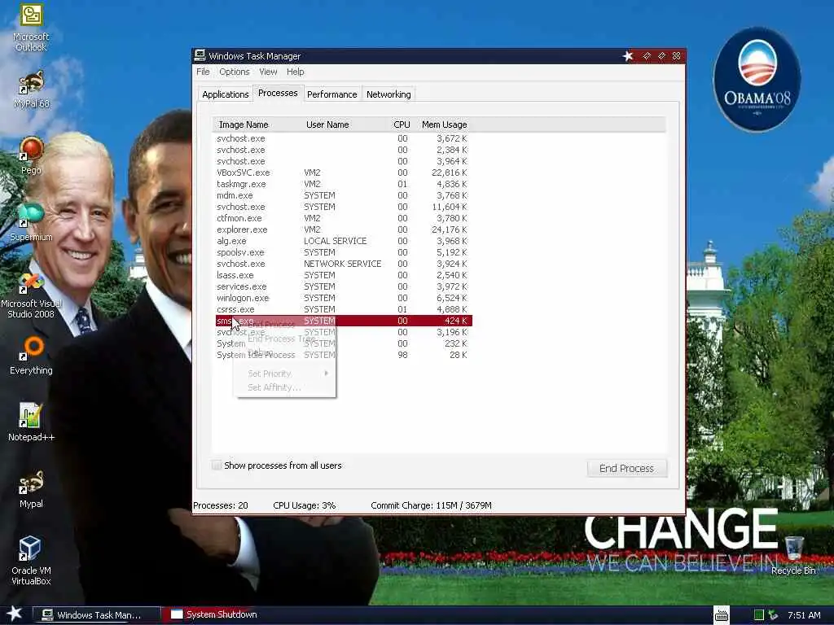Select the MyPal 68 desktop shortcut
The image size is (834, 625).
[32, 90]
